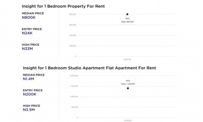This screenshot has width=203, height=122.
Task: Click the N33M high price value
Action: pos(27,49)
